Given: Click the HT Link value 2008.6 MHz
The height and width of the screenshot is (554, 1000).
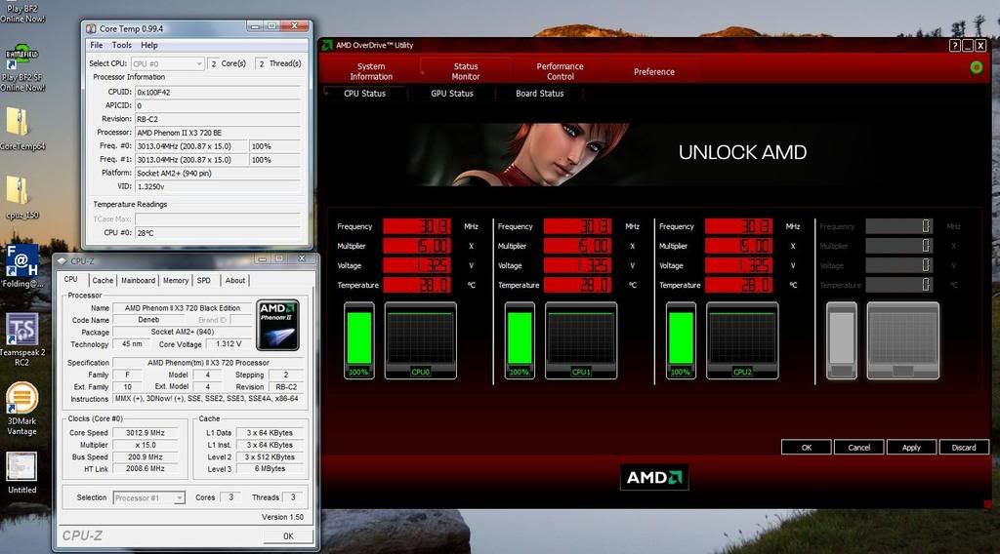Looking at the screenshot, I should coord(146,469).
